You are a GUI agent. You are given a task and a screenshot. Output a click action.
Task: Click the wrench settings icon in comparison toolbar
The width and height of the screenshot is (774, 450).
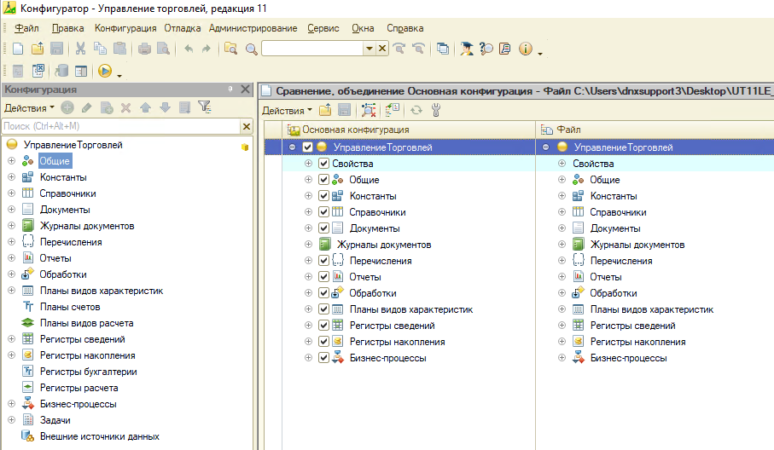tap(436, 110)
